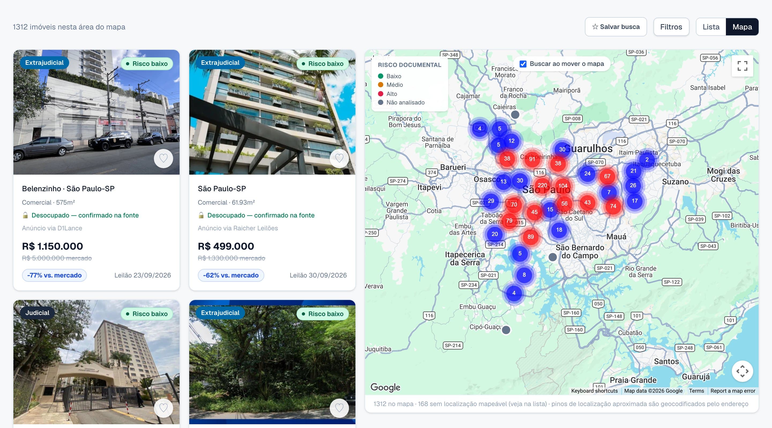
Task: Select the blue 24 cluster marker
Action: coord(587,173)
